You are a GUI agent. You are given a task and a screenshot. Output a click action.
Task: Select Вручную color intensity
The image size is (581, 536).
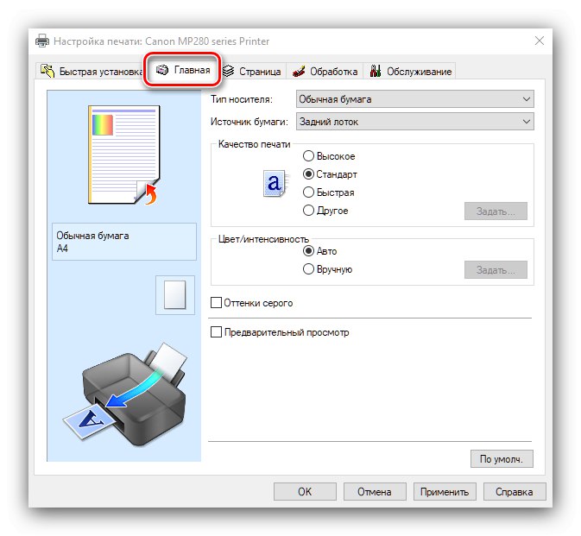327,269
